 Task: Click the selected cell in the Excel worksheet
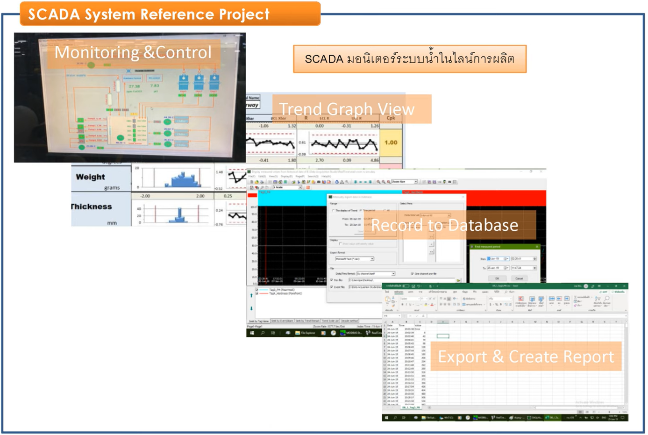click(x=442, y=336)
